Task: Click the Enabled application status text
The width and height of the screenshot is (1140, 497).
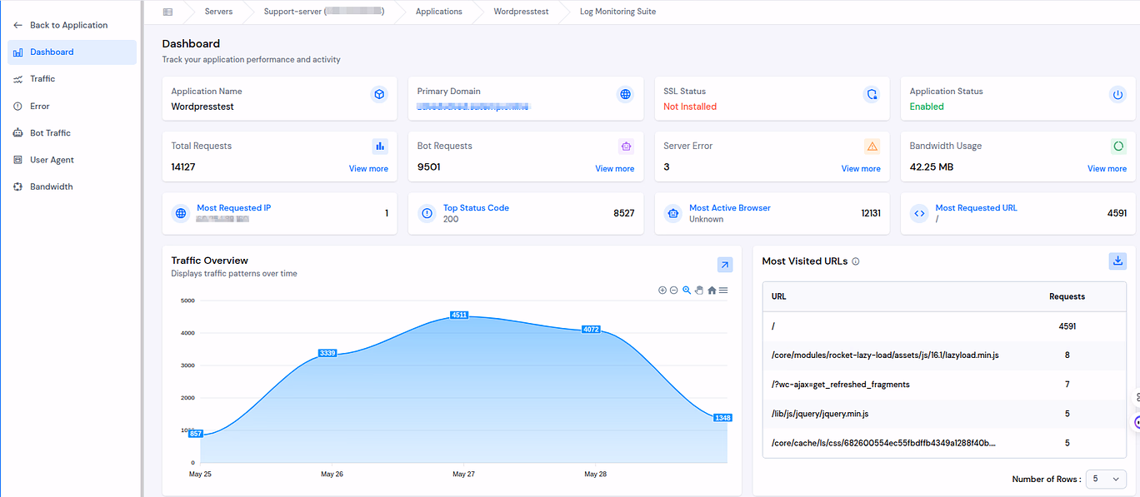Action: (x=927, y=107)
